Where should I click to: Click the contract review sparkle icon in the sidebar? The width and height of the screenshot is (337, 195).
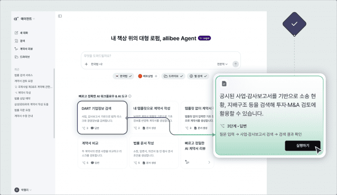pos(16,49)
